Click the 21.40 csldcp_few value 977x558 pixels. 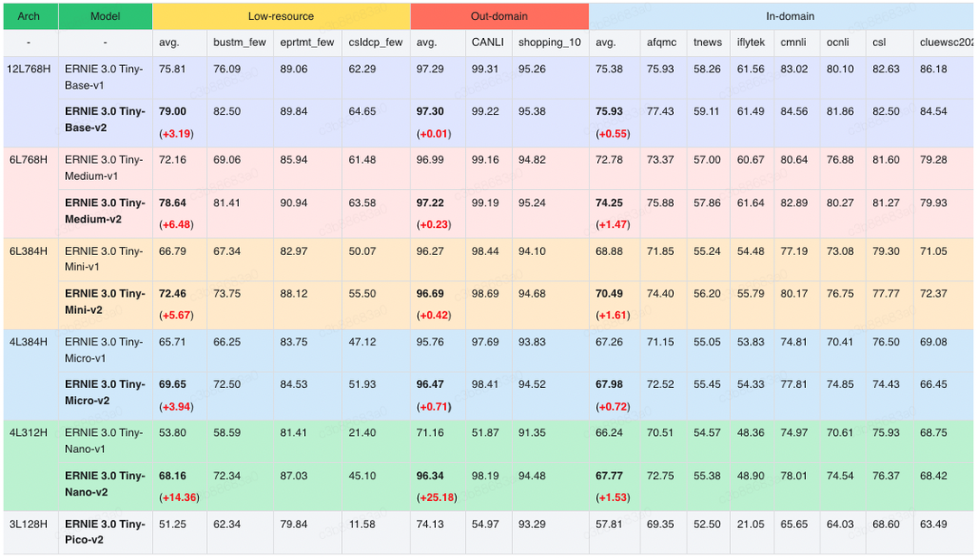point(362,433)
